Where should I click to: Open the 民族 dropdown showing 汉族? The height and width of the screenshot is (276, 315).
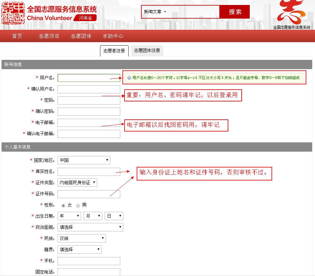(x=81, y=238)
